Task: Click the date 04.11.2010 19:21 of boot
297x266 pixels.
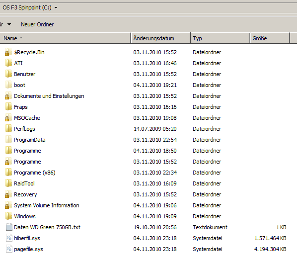Action: pos(155,85)
